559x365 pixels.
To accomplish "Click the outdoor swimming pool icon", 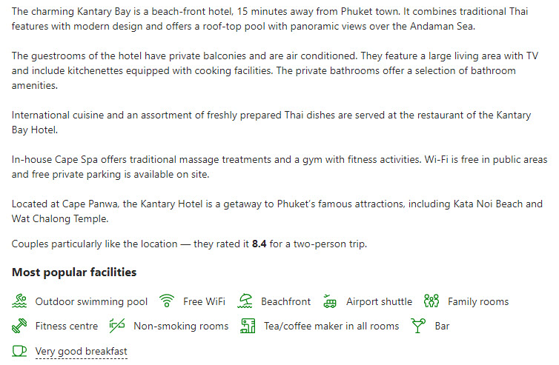I will point(19,301).
